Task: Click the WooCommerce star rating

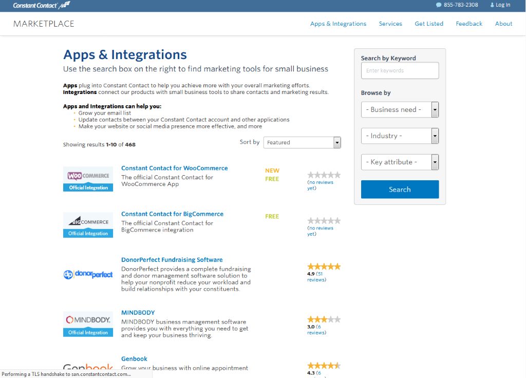Action: point(324,175)
